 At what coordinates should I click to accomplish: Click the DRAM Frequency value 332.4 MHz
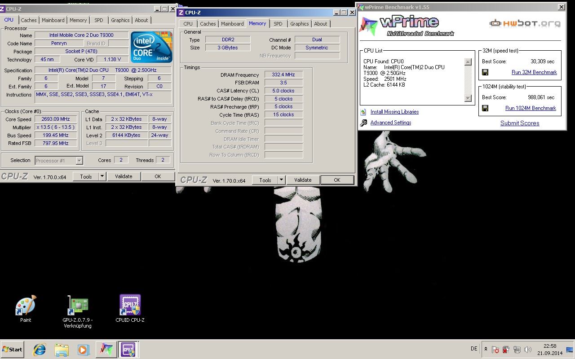283,74
